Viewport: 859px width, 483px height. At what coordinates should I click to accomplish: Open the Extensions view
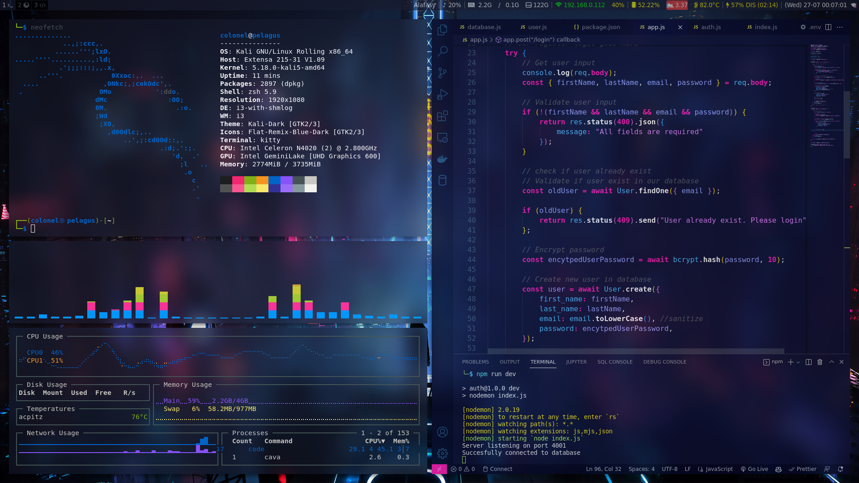[x=442, y=115]
